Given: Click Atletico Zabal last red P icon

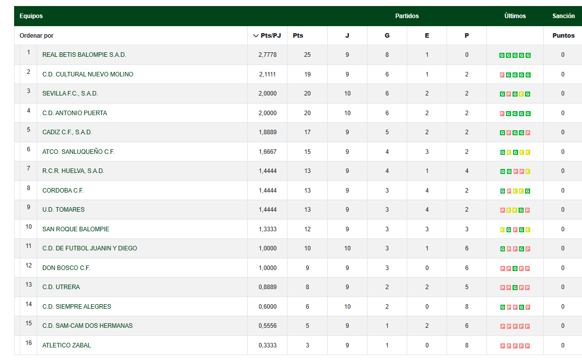Looking at the screenshot, I should pos(528,346).
